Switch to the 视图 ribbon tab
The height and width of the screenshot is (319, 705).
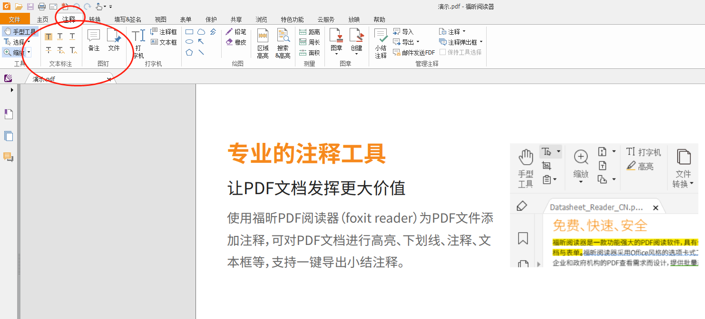(160, 19)
